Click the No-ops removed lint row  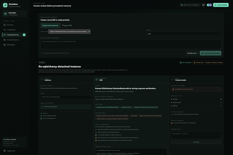click(196, 102)
